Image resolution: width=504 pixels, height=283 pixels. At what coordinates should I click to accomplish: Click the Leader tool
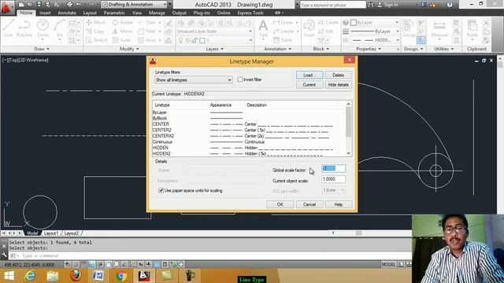tap(283, 31)
